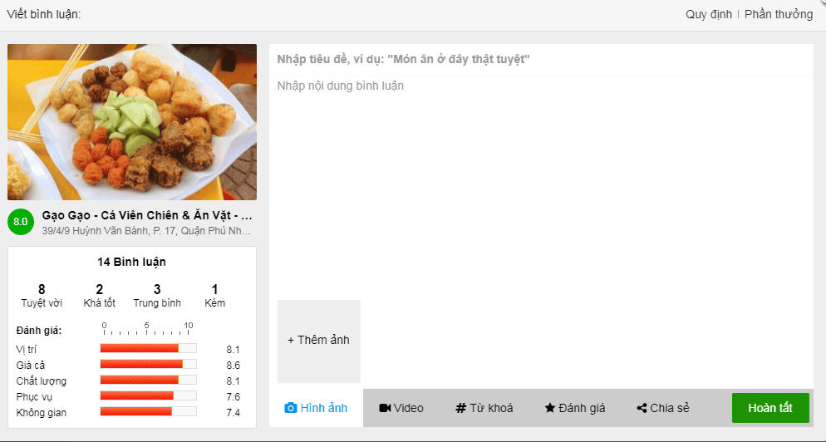
Task: Click the Giá cả rating bar
Action: pos(148,364)
